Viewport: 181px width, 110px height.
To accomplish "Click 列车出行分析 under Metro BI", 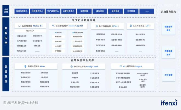I will point(22,51).
